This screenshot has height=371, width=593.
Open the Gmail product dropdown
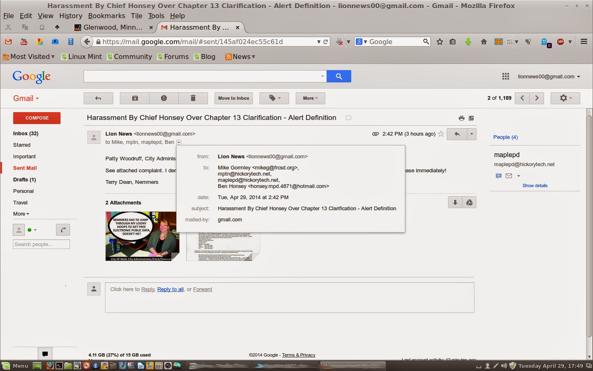point(26,98)
